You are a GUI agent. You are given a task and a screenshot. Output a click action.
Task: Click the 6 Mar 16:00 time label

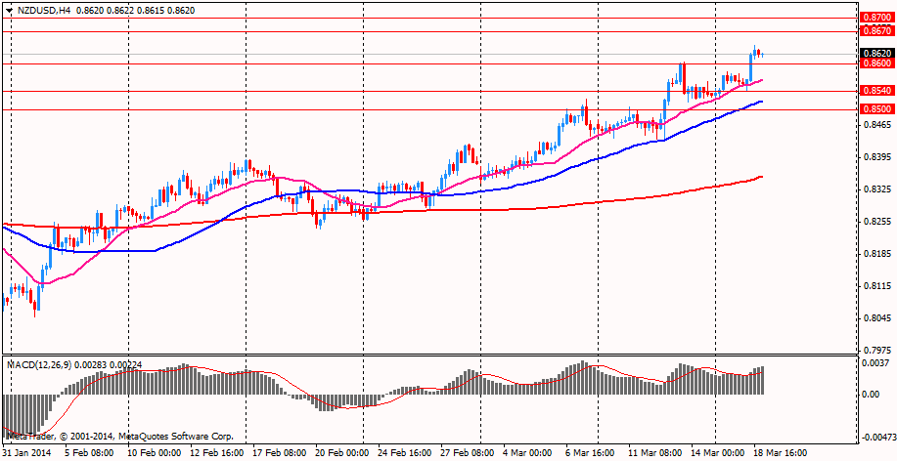pyautogui.click(x=591, y=453)
